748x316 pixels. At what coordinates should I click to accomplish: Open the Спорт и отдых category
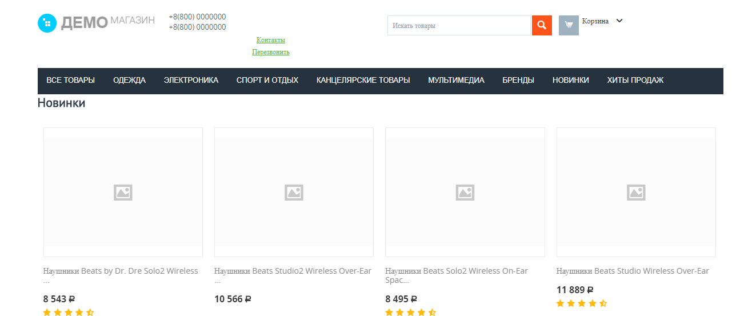[267, 81]
